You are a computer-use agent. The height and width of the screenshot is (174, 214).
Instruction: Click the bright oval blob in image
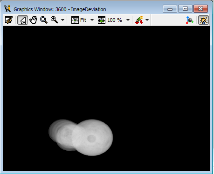click(92, 137)
